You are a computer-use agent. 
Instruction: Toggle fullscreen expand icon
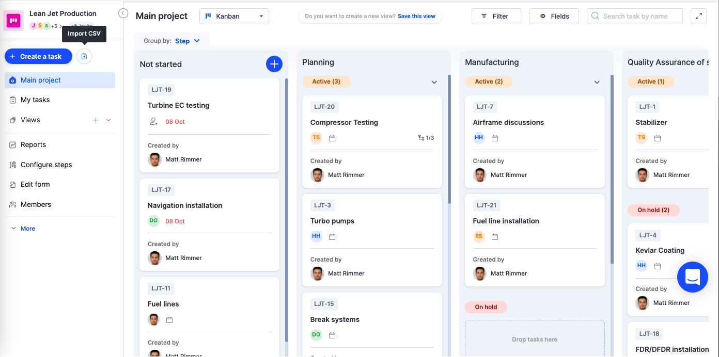click(x=698, y=16)
